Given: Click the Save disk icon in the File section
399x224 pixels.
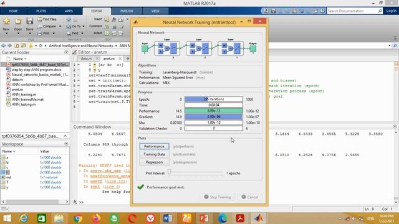Looking at the screenshot, I should (29, 21).
